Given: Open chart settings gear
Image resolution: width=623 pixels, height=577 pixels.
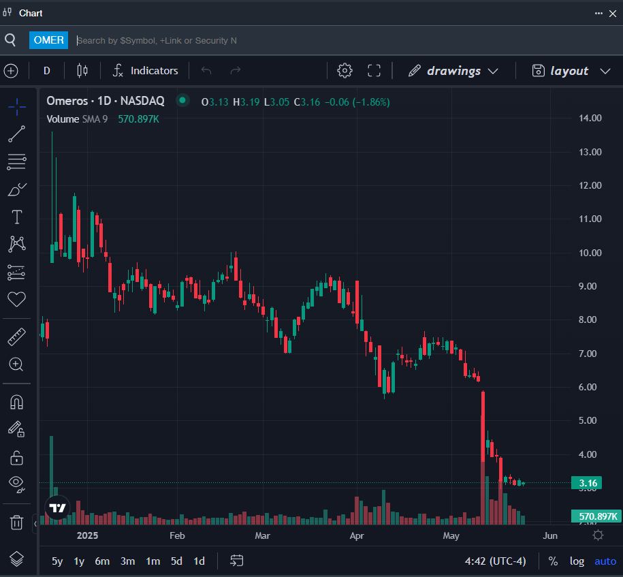Looking at the screenshot, I should [x=345, y=71].
